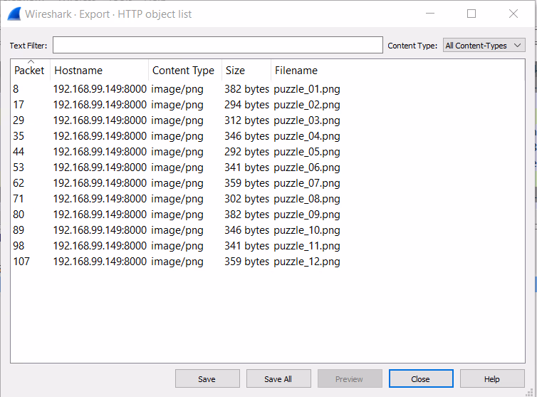This screenshot has width=537, height=397.
Task: Click packet number 80 cell
Action: click(x=19, y=215)
